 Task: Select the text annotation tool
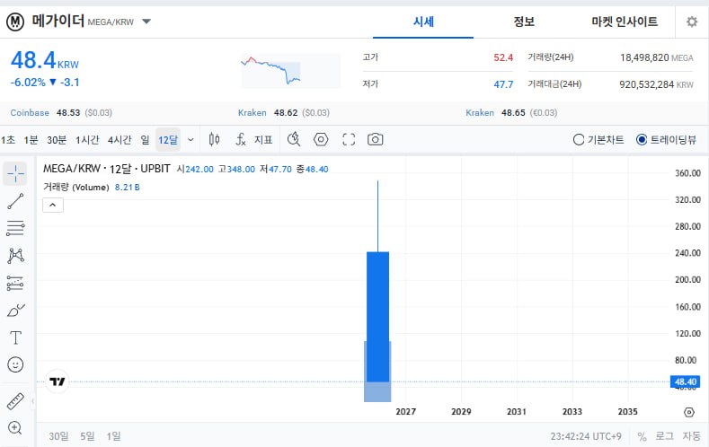coord(15,337)
